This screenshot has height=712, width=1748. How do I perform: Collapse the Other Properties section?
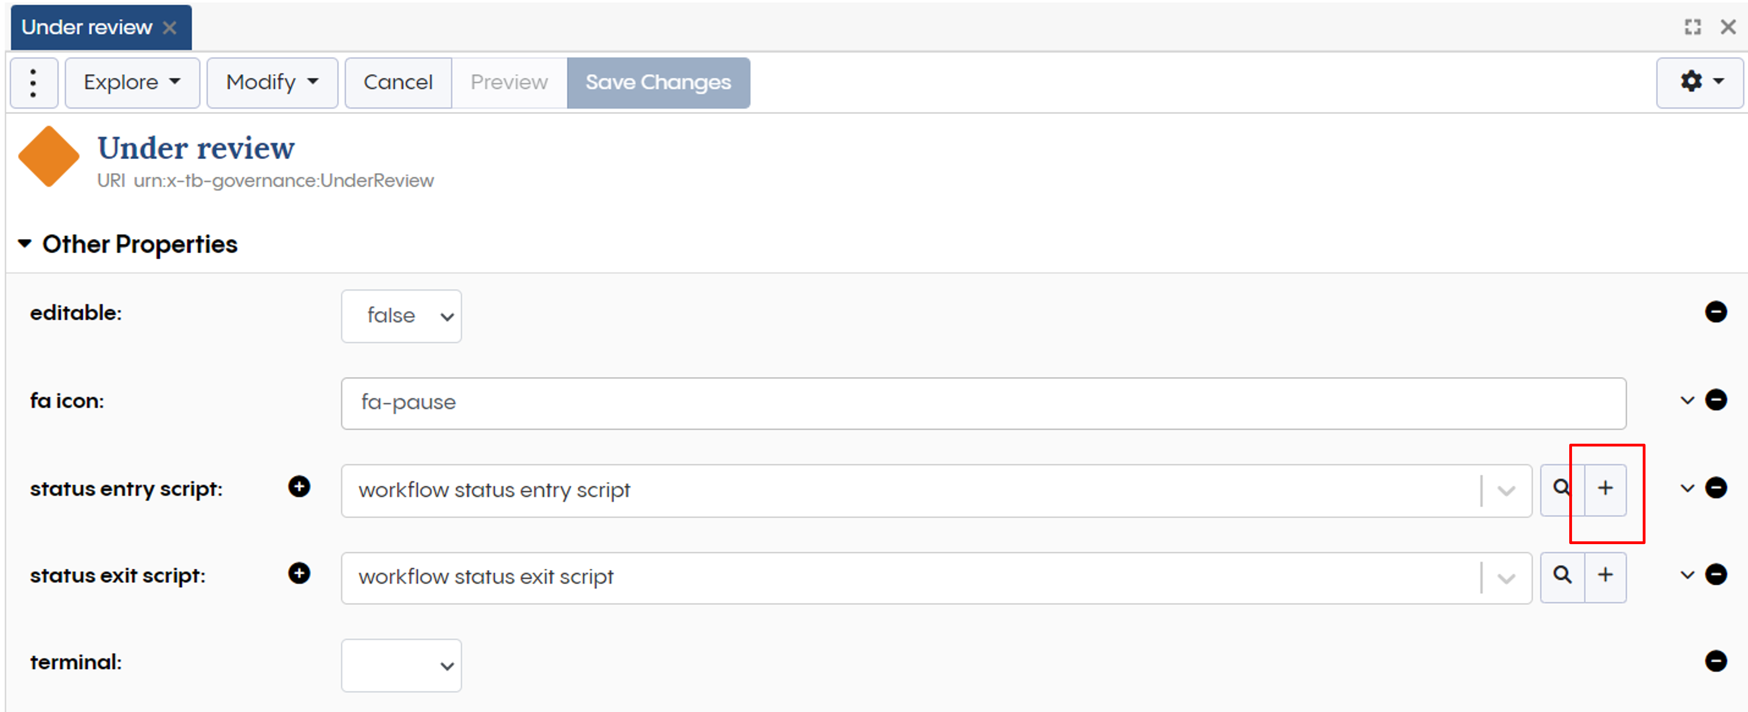[x=24, y=243]
